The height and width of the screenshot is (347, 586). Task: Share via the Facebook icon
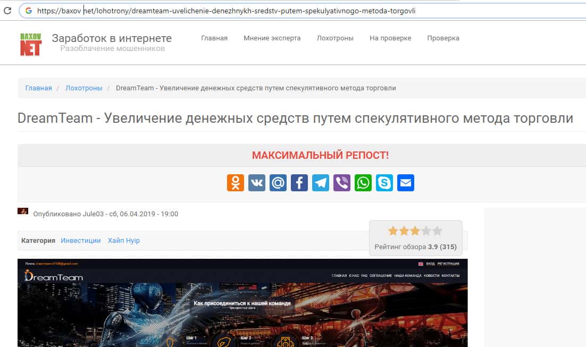click(x=299, y=183)
